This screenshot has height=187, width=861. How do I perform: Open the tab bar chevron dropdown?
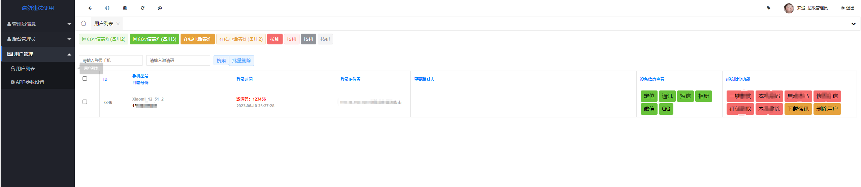(853, 24)
